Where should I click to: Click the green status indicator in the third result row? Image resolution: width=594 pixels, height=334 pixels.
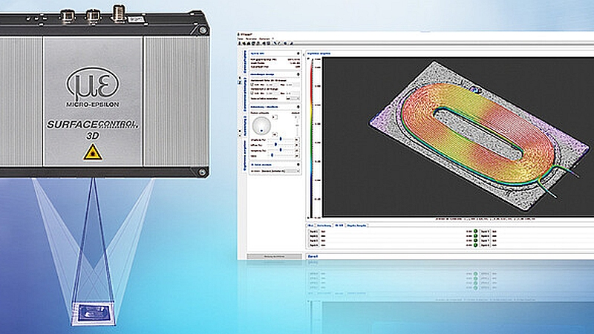pos(475,240)
